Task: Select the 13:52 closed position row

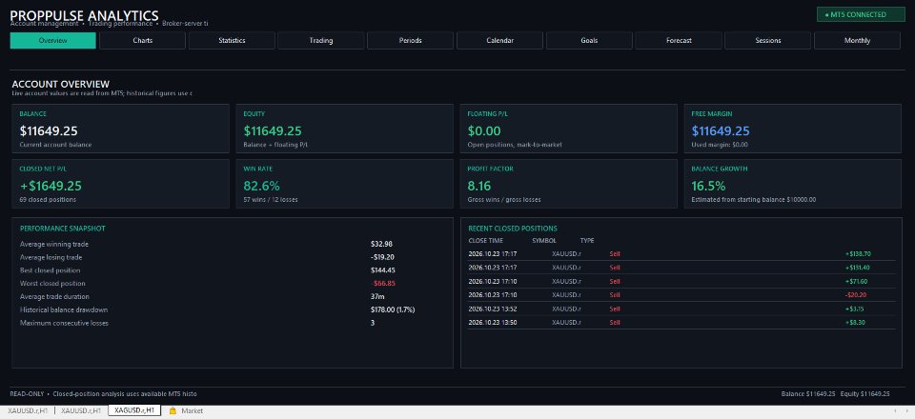Action: (x=681, y=309)
